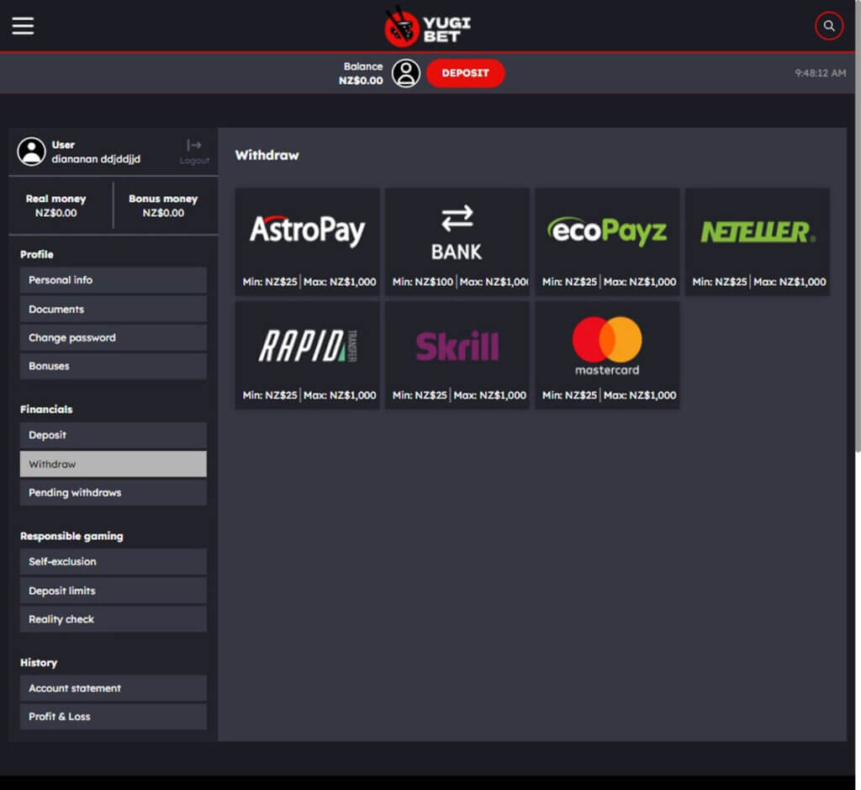
Task: Open Deposit in Financials menu
Action: [x=114, y=435]
